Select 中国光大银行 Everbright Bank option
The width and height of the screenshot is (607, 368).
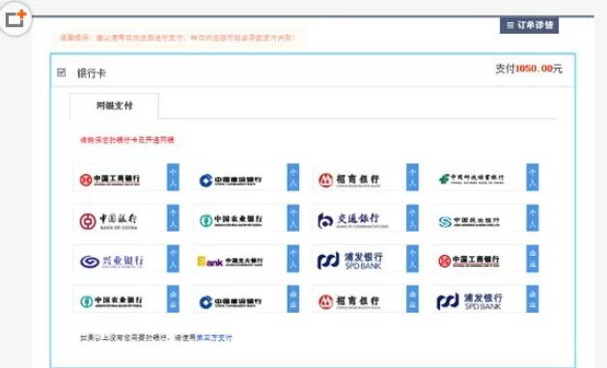246,259
